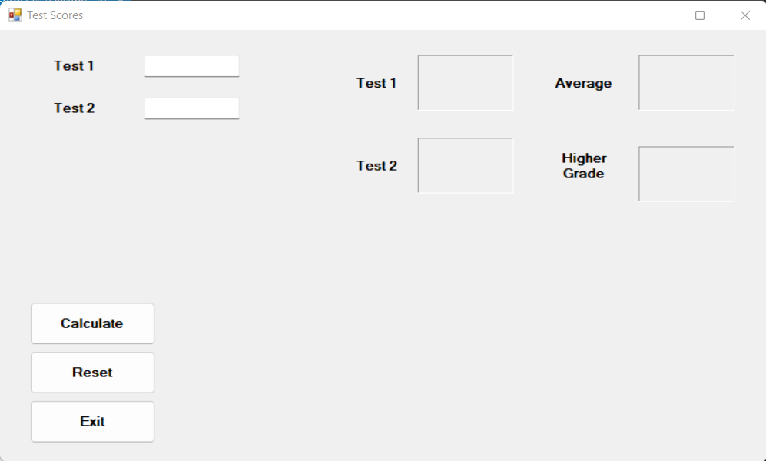Click the Test Scores app icon in title bar

(15, 15)
